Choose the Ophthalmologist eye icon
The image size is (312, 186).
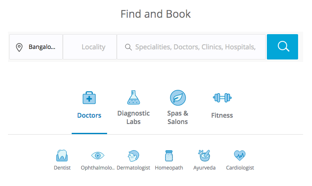point(98,156)
